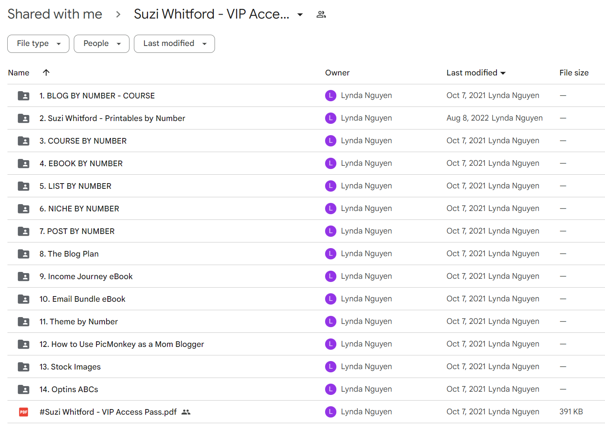
Task: Click the 391 KB file size value
Action: coord(571,412)
